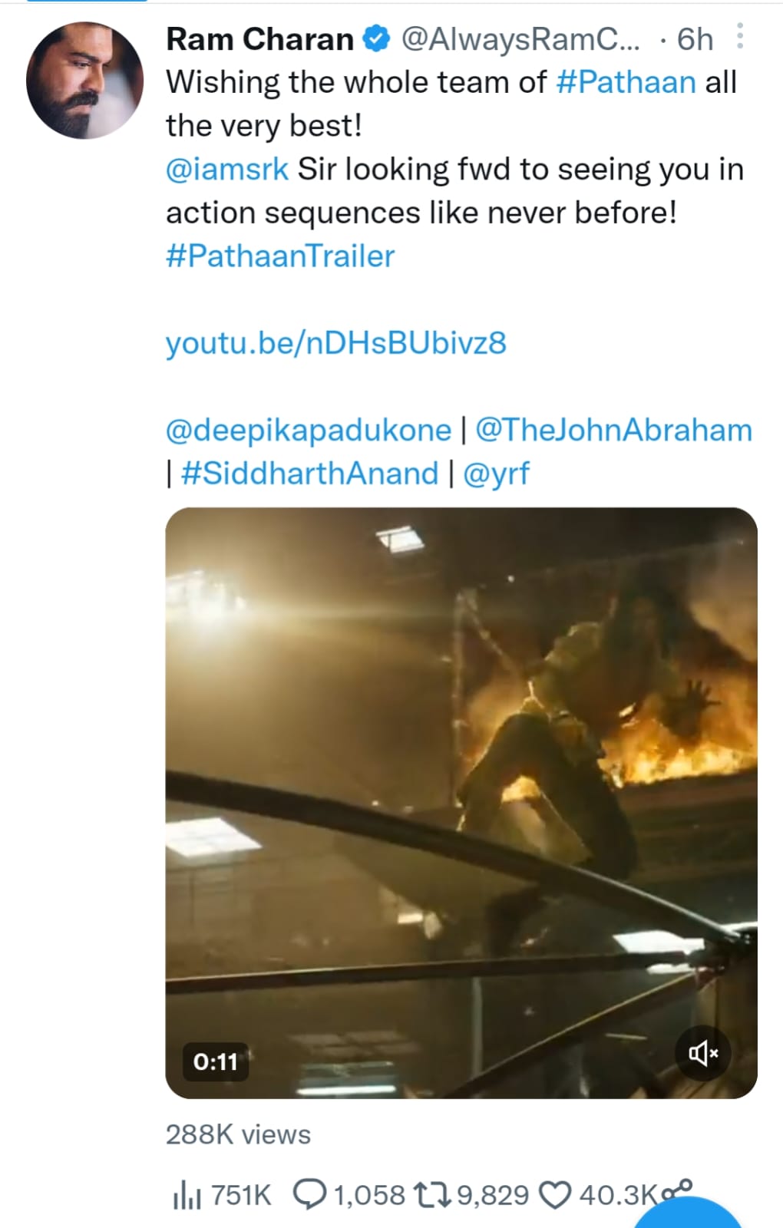
Task: Toggle the video mute speaker icon
Action: [x=702, y=1053]
